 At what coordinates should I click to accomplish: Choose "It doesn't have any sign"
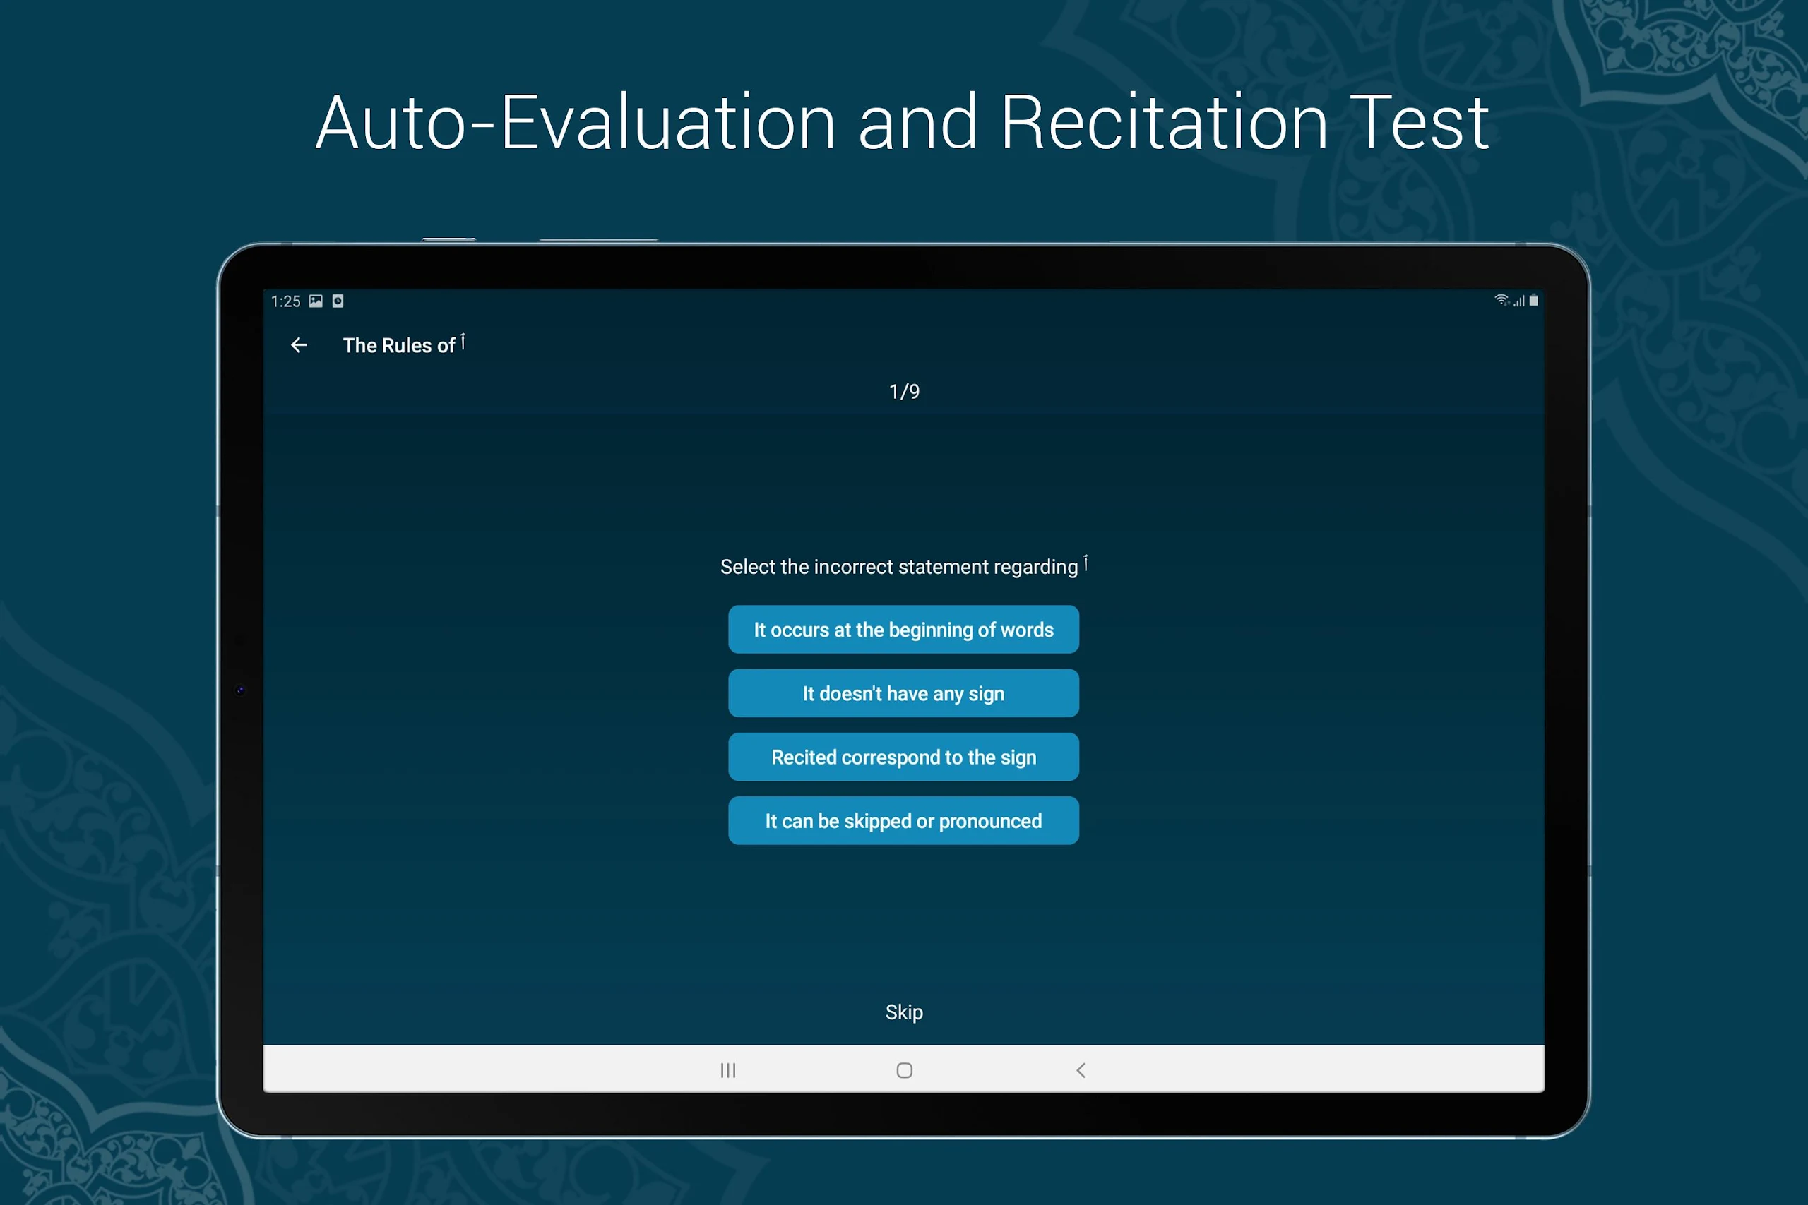coord(903,693)
